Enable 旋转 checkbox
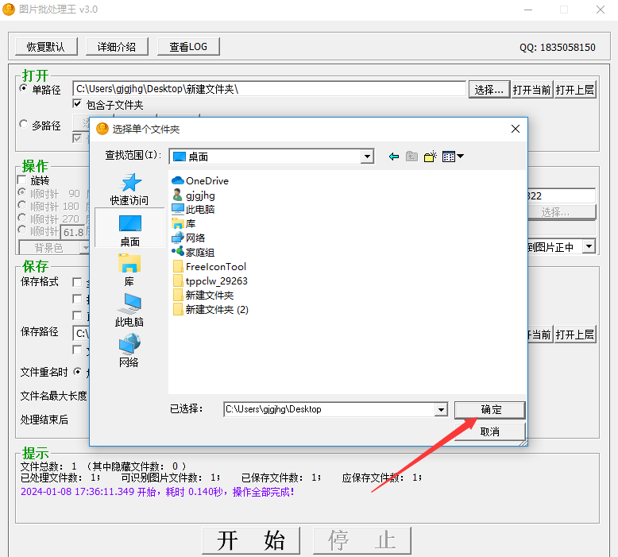Screen dimensions: 618x557 pos(22,180)
